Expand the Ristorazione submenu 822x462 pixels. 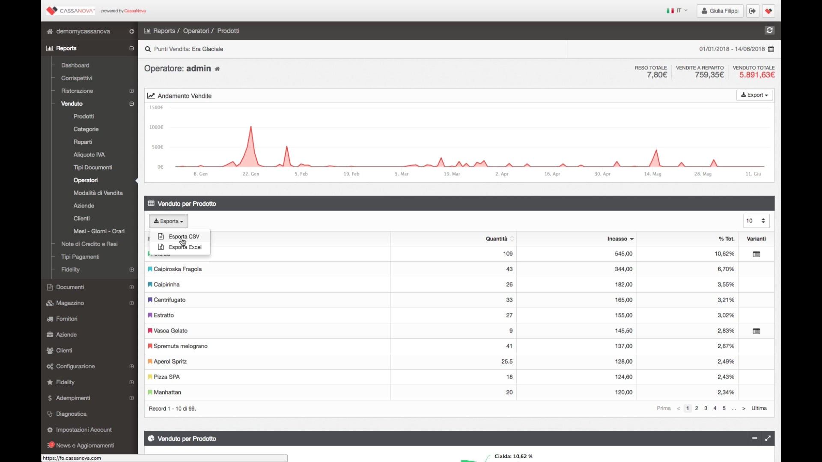131,91
